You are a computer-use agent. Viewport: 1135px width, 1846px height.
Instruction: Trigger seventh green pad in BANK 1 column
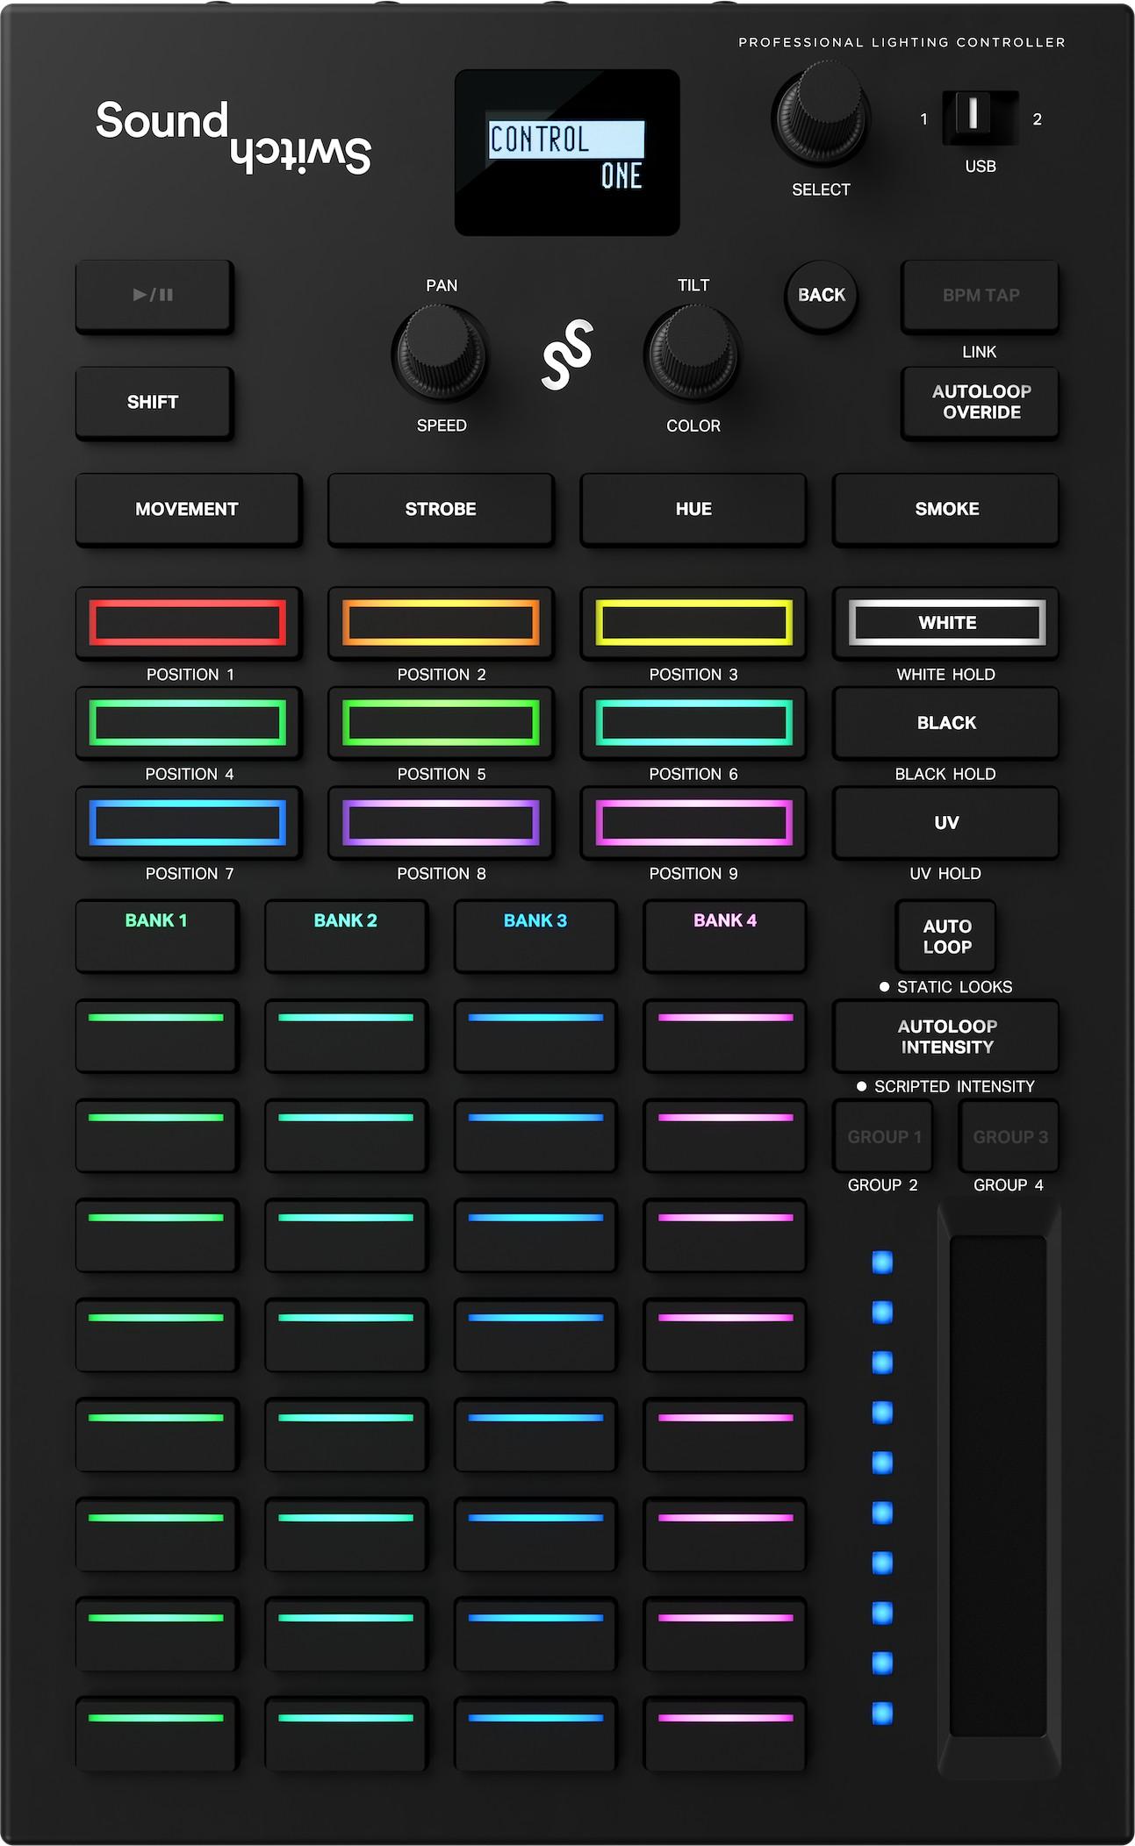(x=156, y=1636)
